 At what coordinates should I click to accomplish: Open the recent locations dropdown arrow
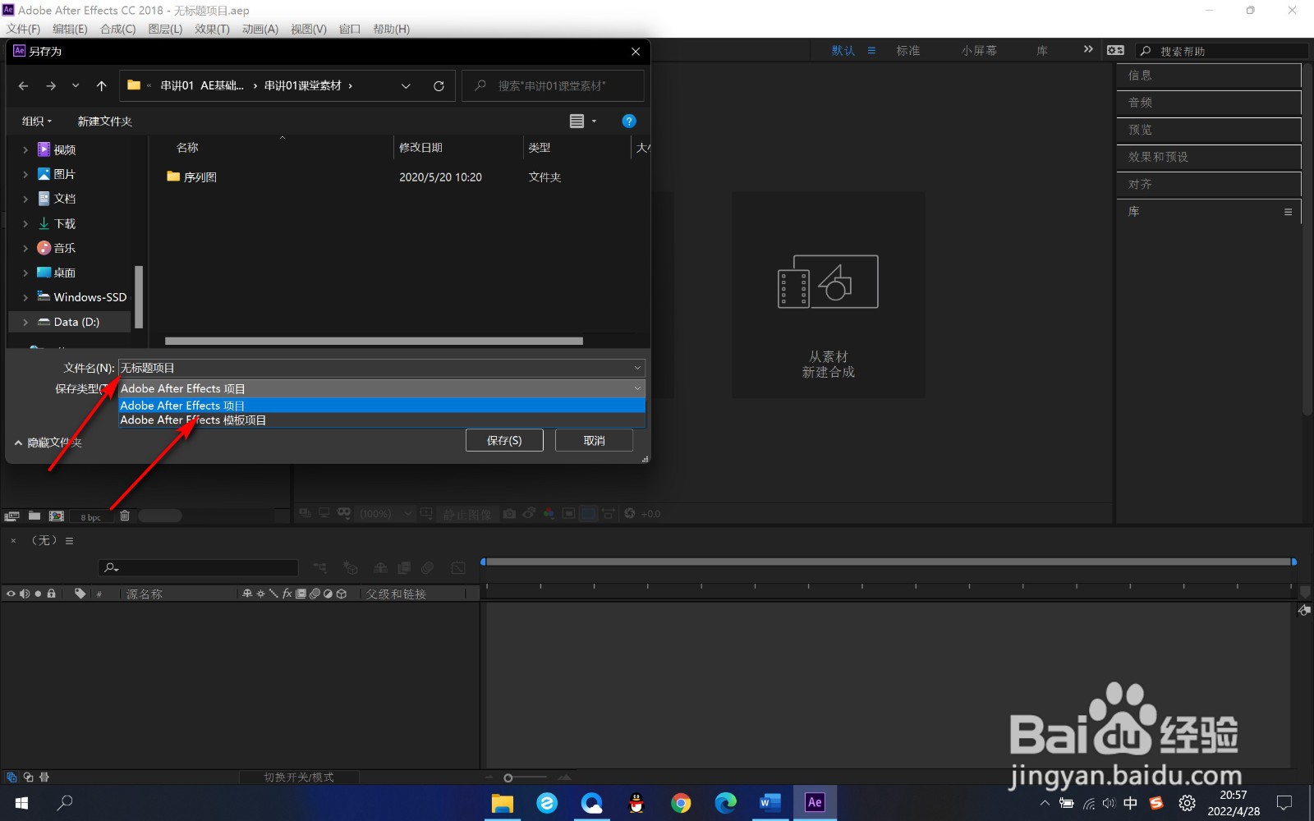76,85
